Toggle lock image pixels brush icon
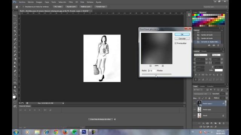 click(203, 98)
